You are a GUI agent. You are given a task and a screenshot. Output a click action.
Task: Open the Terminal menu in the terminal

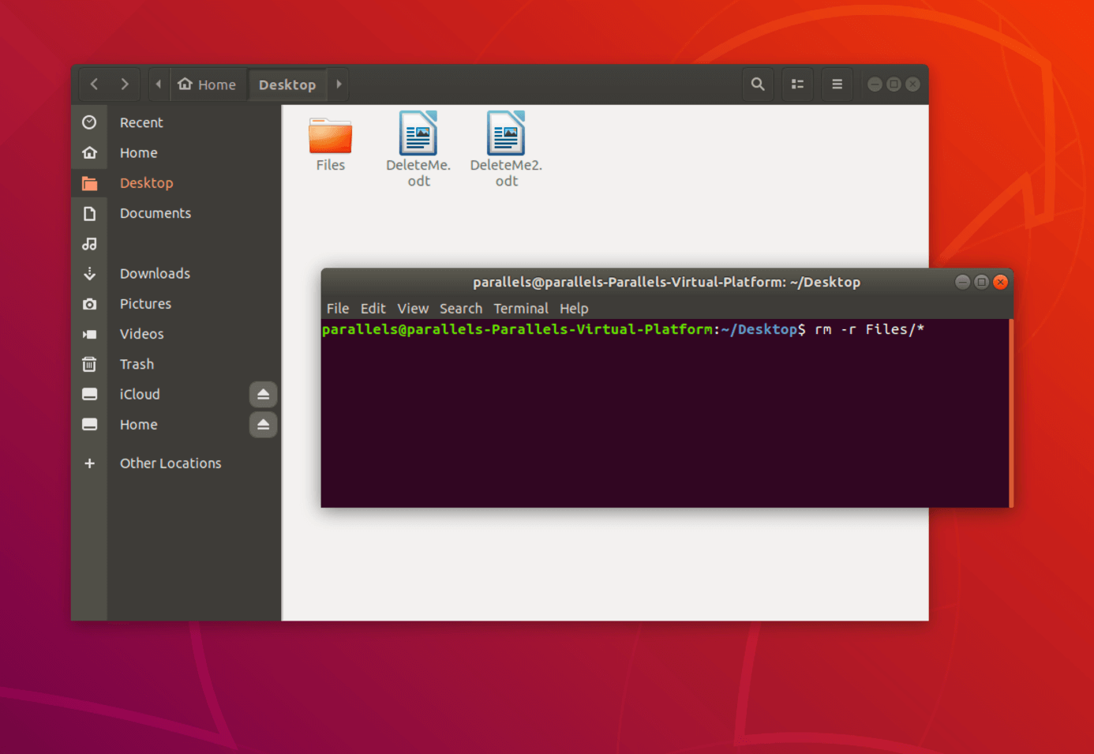point(520,308)
